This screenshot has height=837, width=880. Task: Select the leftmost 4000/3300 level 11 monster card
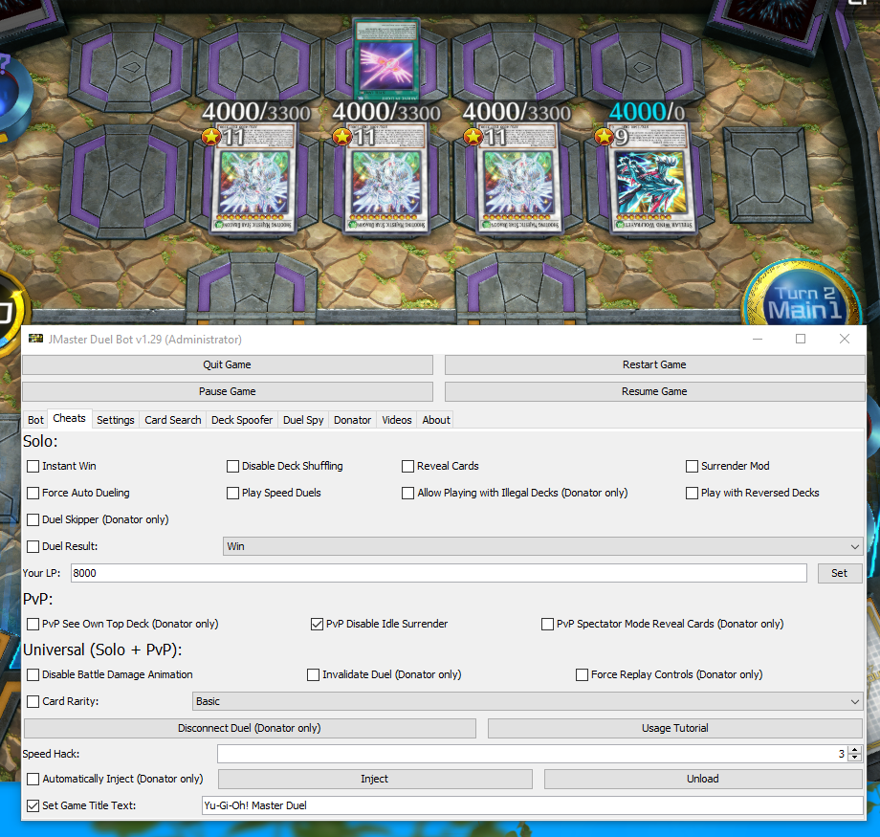254,177
